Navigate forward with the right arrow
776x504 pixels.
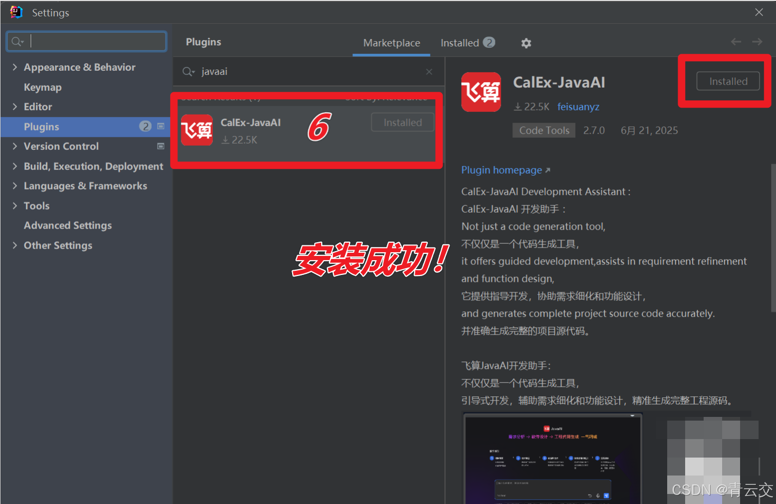pyautogui.click(x=757, y=42)
